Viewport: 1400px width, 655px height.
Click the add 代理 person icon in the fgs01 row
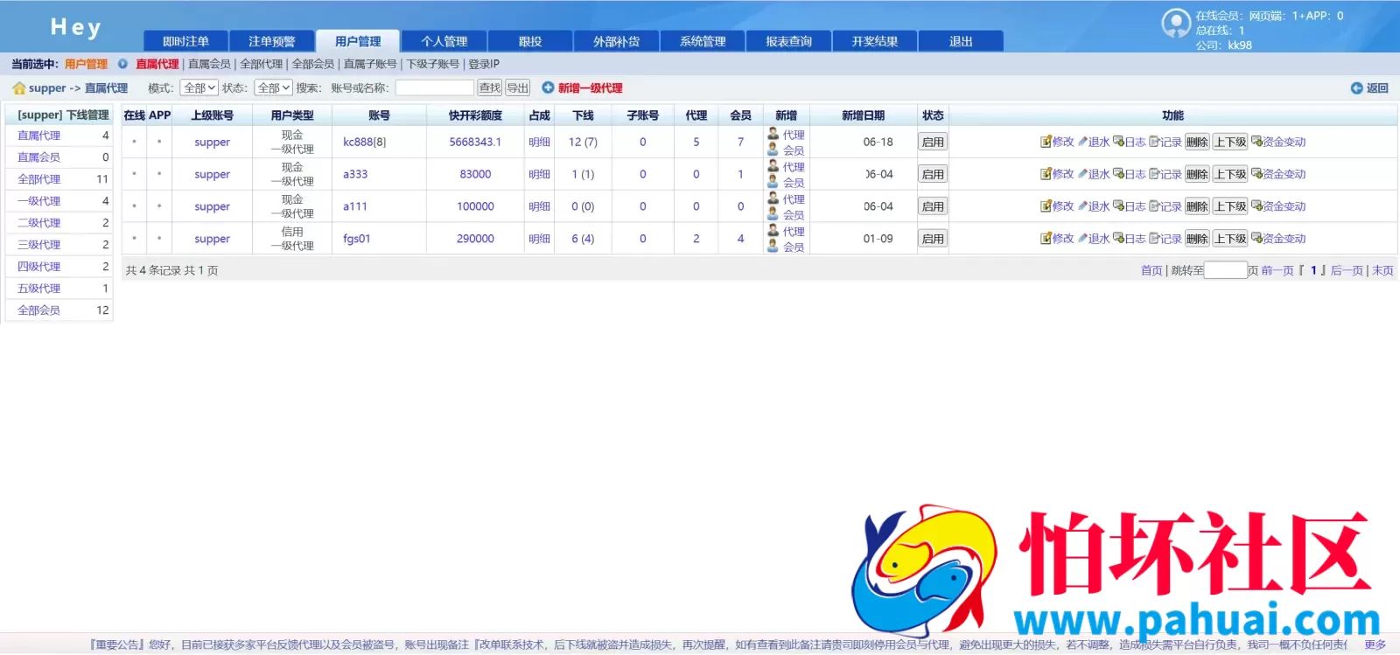[773, 231]
